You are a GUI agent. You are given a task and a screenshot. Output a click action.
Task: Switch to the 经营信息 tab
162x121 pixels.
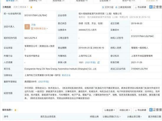pos(82,1)
